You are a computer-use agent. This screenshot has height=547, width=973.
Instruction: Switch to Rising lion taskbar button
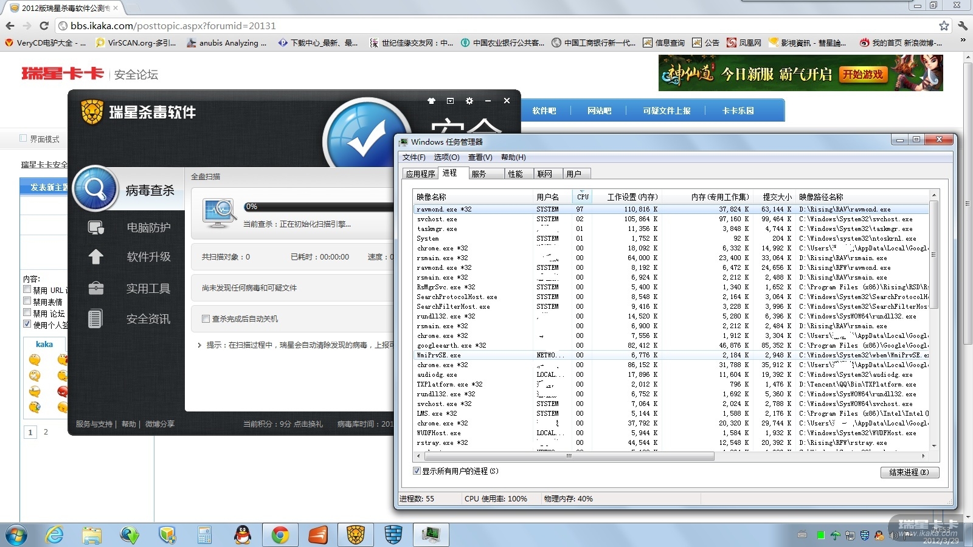coord(356,535)
